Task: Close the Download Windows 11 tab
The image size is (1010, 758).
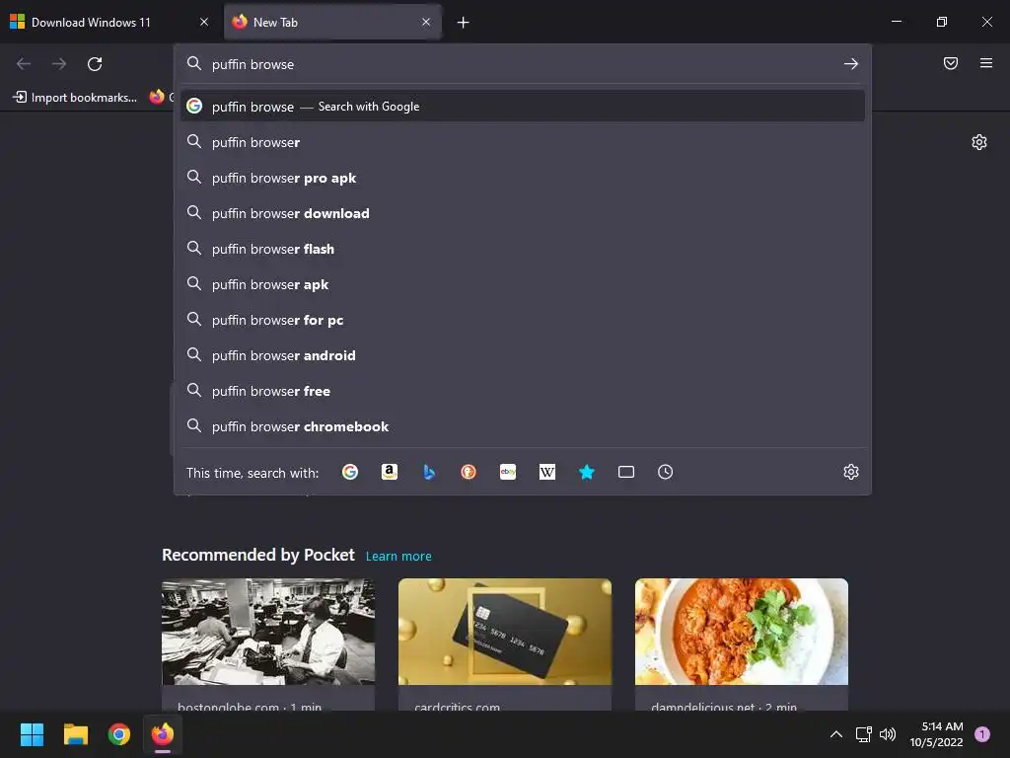Action: [x=204, y=22]
